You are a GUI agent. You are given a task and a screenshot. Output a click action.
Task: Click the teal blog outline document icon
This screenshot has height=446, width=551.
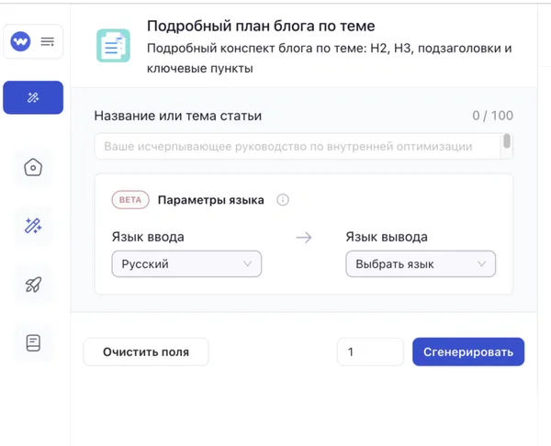114,46
